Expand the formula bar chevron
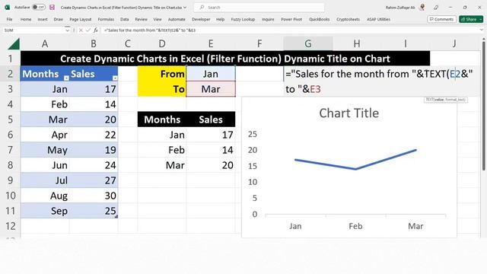The height and width of the screenshot is (274, 487). coord(482,30)
